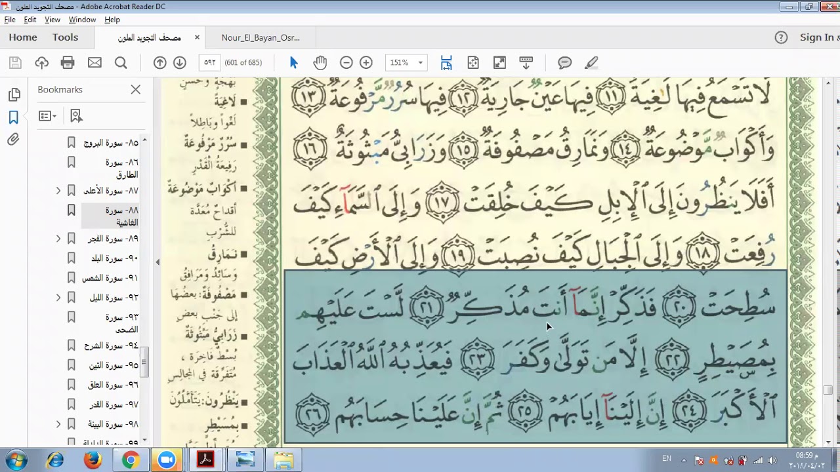Open Windows Explorer folder in taskbar
This screenshot has height=472, width=840.
[283, 460]
